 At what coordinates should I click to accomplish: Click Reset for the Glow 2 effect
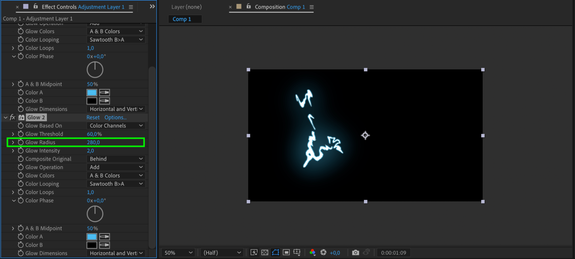[x=93, y=117]
